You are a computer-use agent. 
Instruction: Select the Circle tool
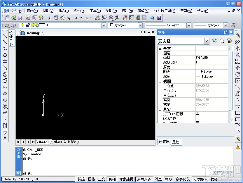coord(5,75)
